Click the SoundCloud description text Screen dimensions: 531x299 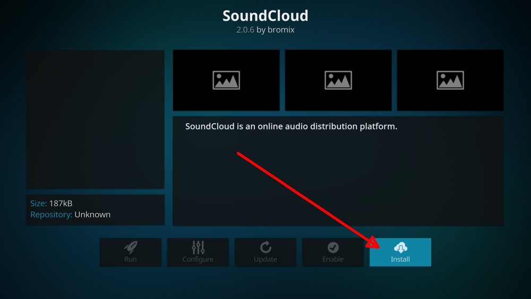point(291,126)
